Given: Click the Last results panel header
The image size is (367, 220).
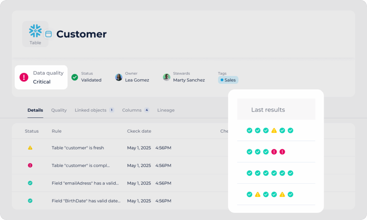Looking at the screenshot, I should pos(268,110).
